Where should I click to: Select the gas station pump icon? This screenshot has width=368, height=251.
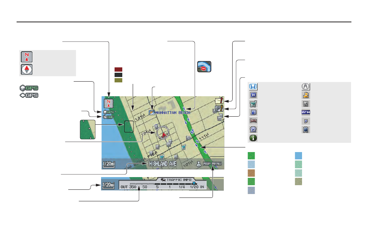point(253,112)
